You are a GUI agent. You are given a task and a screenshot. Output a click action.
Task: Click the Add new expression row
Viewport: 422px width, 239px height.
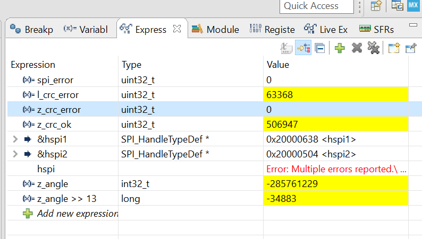[x=71, y=214]
